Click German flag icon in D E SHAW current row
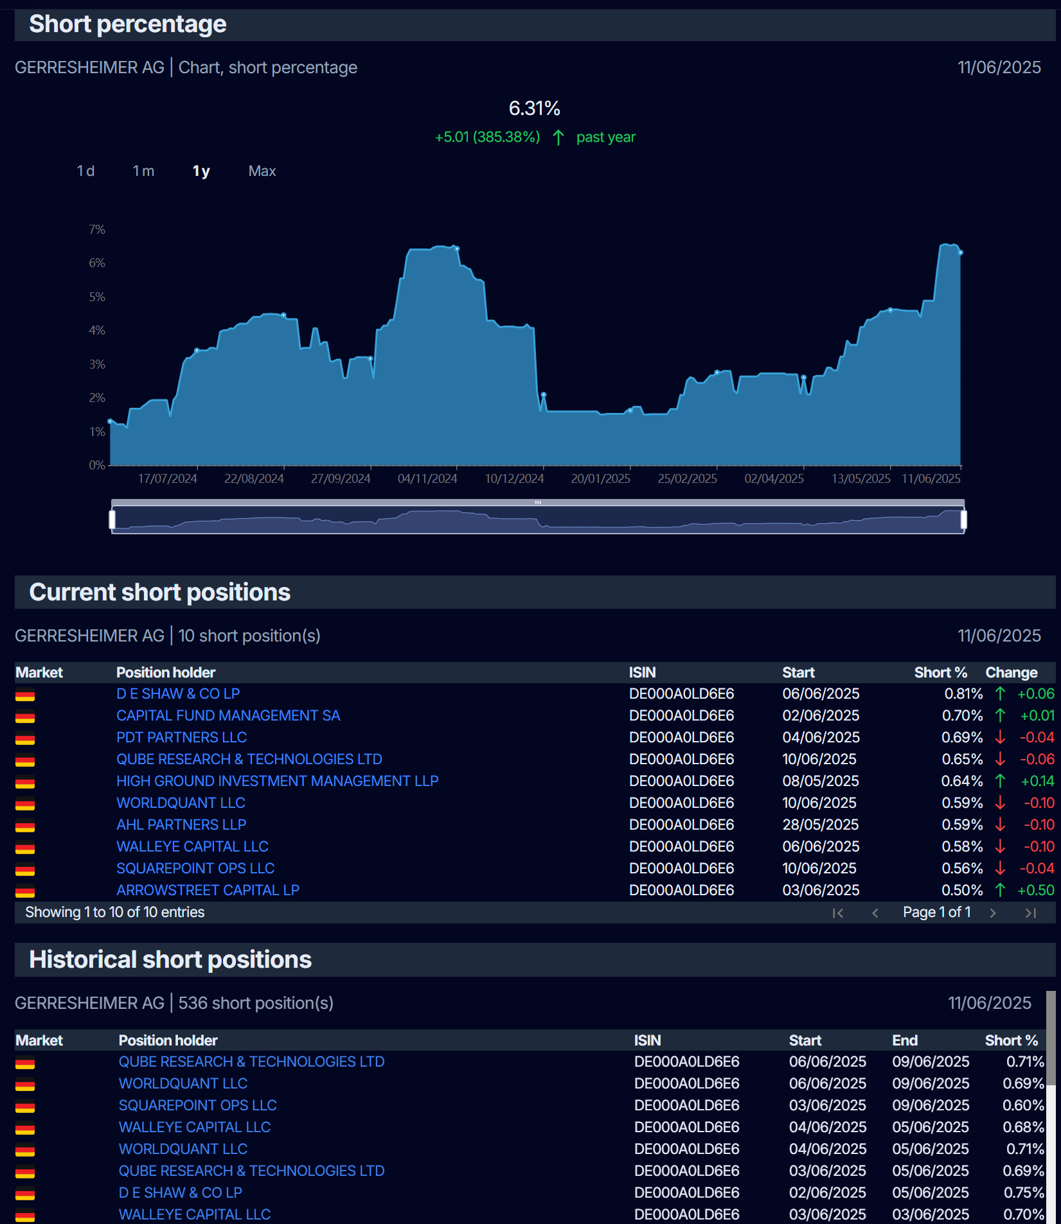Viewport: 1061px width, 1224px height. pyautogui.click(x=25, y=695)
